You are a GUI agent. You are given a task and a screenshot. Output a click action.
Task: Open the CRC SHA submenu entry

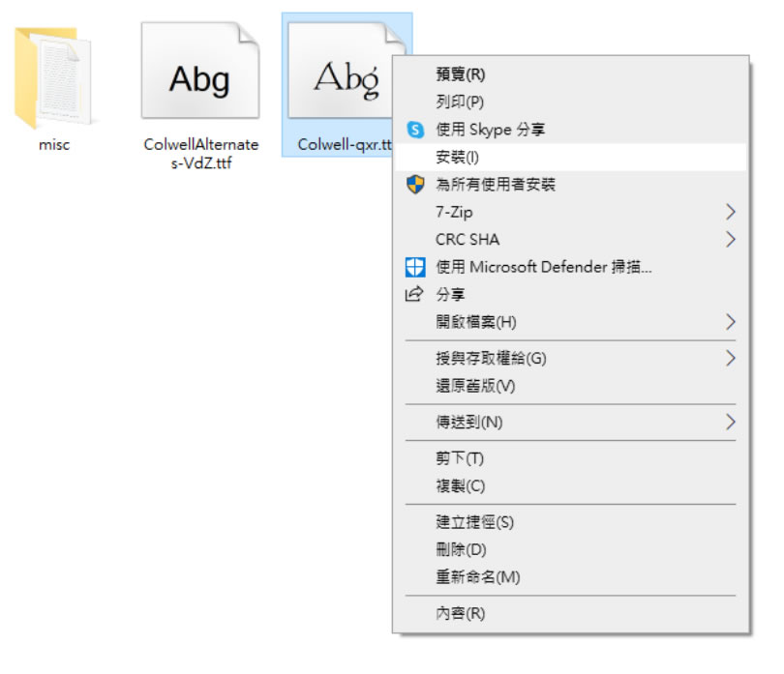(570, 239)
